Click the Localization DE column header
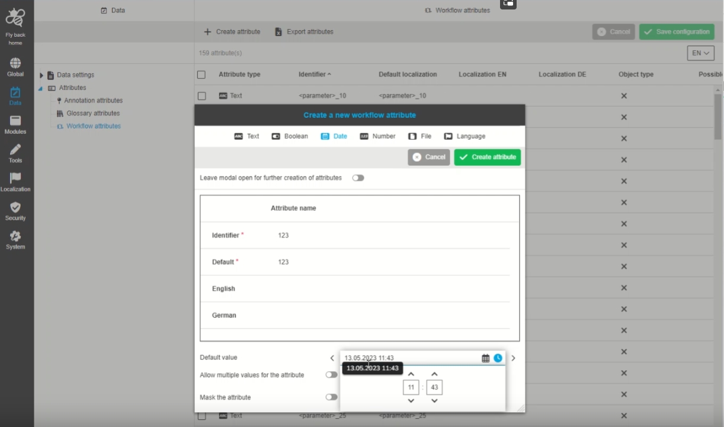This screenshot has width=724, height=427. click(562, 75)
